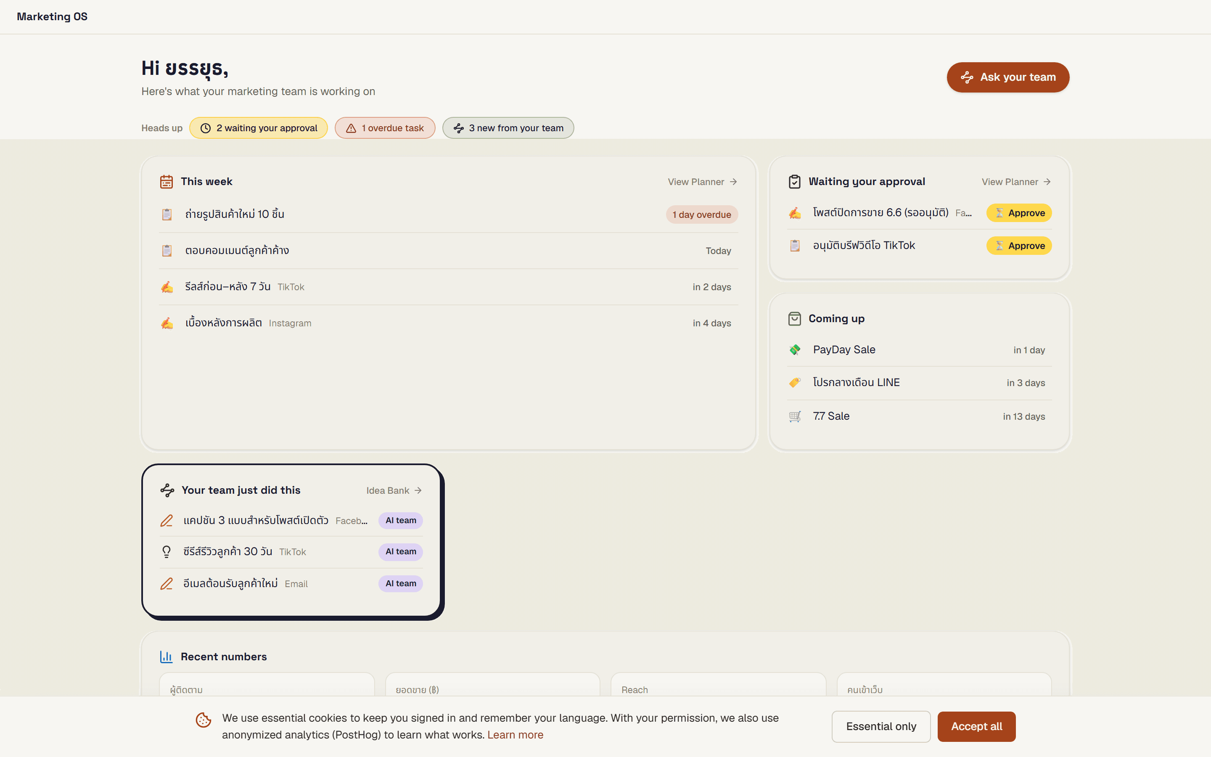The image size is (1211, 757).
Task: Show the 3 new from your team chip
Action: click(x=508, y=128)
